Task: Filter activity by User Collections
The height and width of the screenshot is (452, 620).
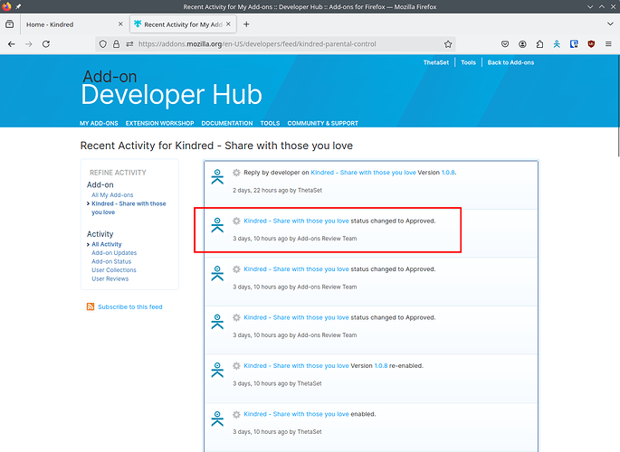Action: (113, 270)
